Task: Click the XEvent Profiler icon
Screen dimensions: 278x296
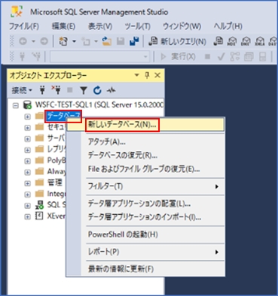Action: tap(39, 216)
